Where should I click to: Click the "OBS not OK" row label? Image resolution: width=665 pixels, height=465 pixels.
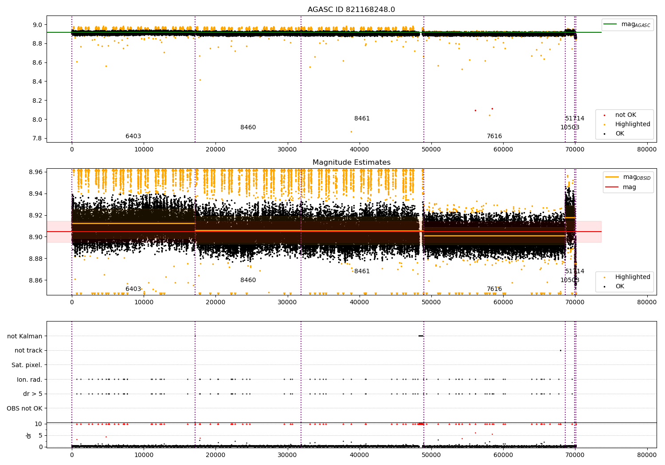24,408
